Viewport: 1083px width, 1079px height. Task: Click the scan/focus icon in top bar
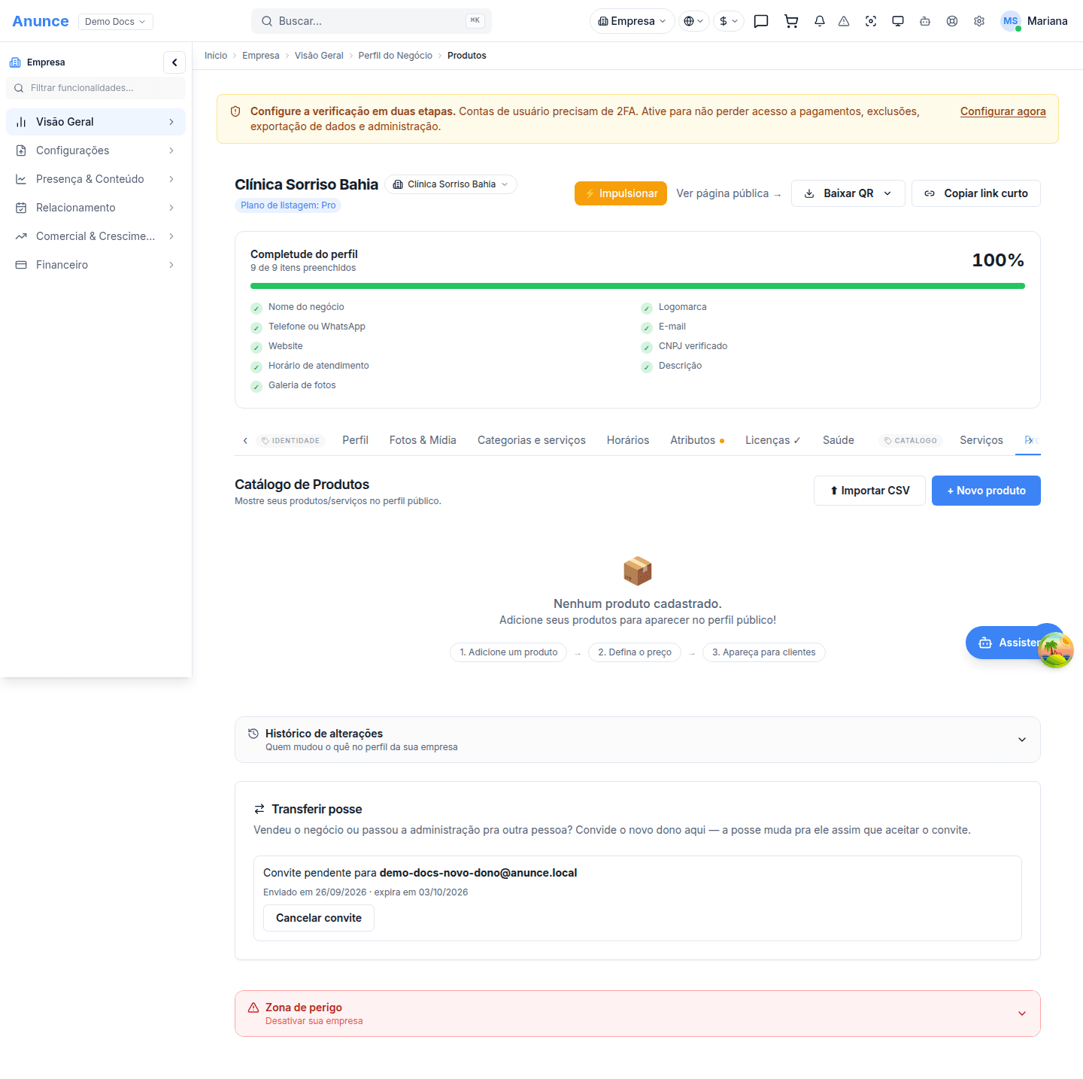click(871, 21)
